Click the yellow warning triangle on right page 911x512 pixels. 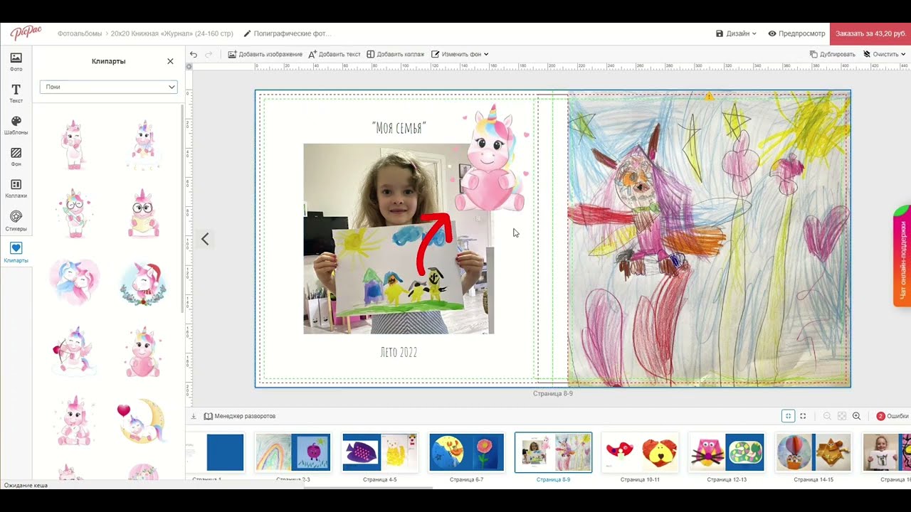click(x=709, y=96)
